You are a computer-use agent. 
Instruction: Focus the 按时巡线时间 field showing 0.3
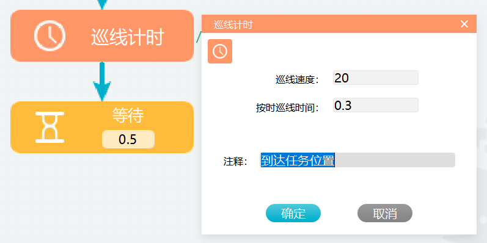click(x=376, y=105)
